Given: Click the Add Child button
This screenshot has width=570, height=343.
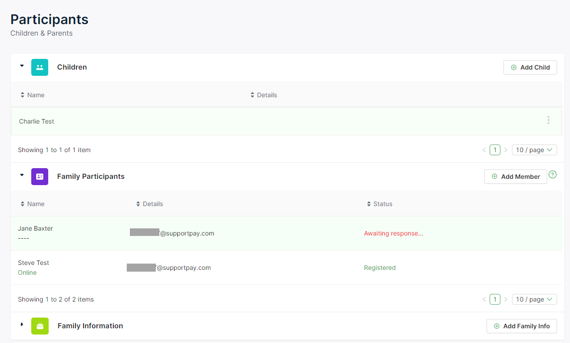Looking at the screenshot, I should [x=530, y=67].
